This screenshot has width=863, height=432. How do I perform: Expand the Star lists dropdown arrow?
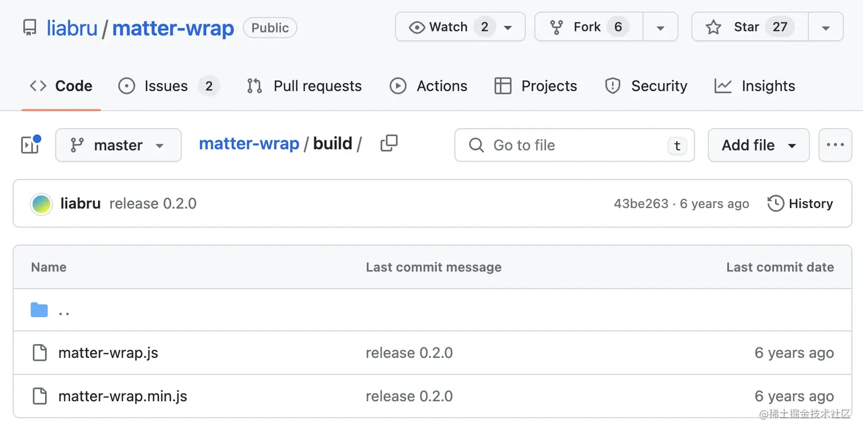(825, 27)
